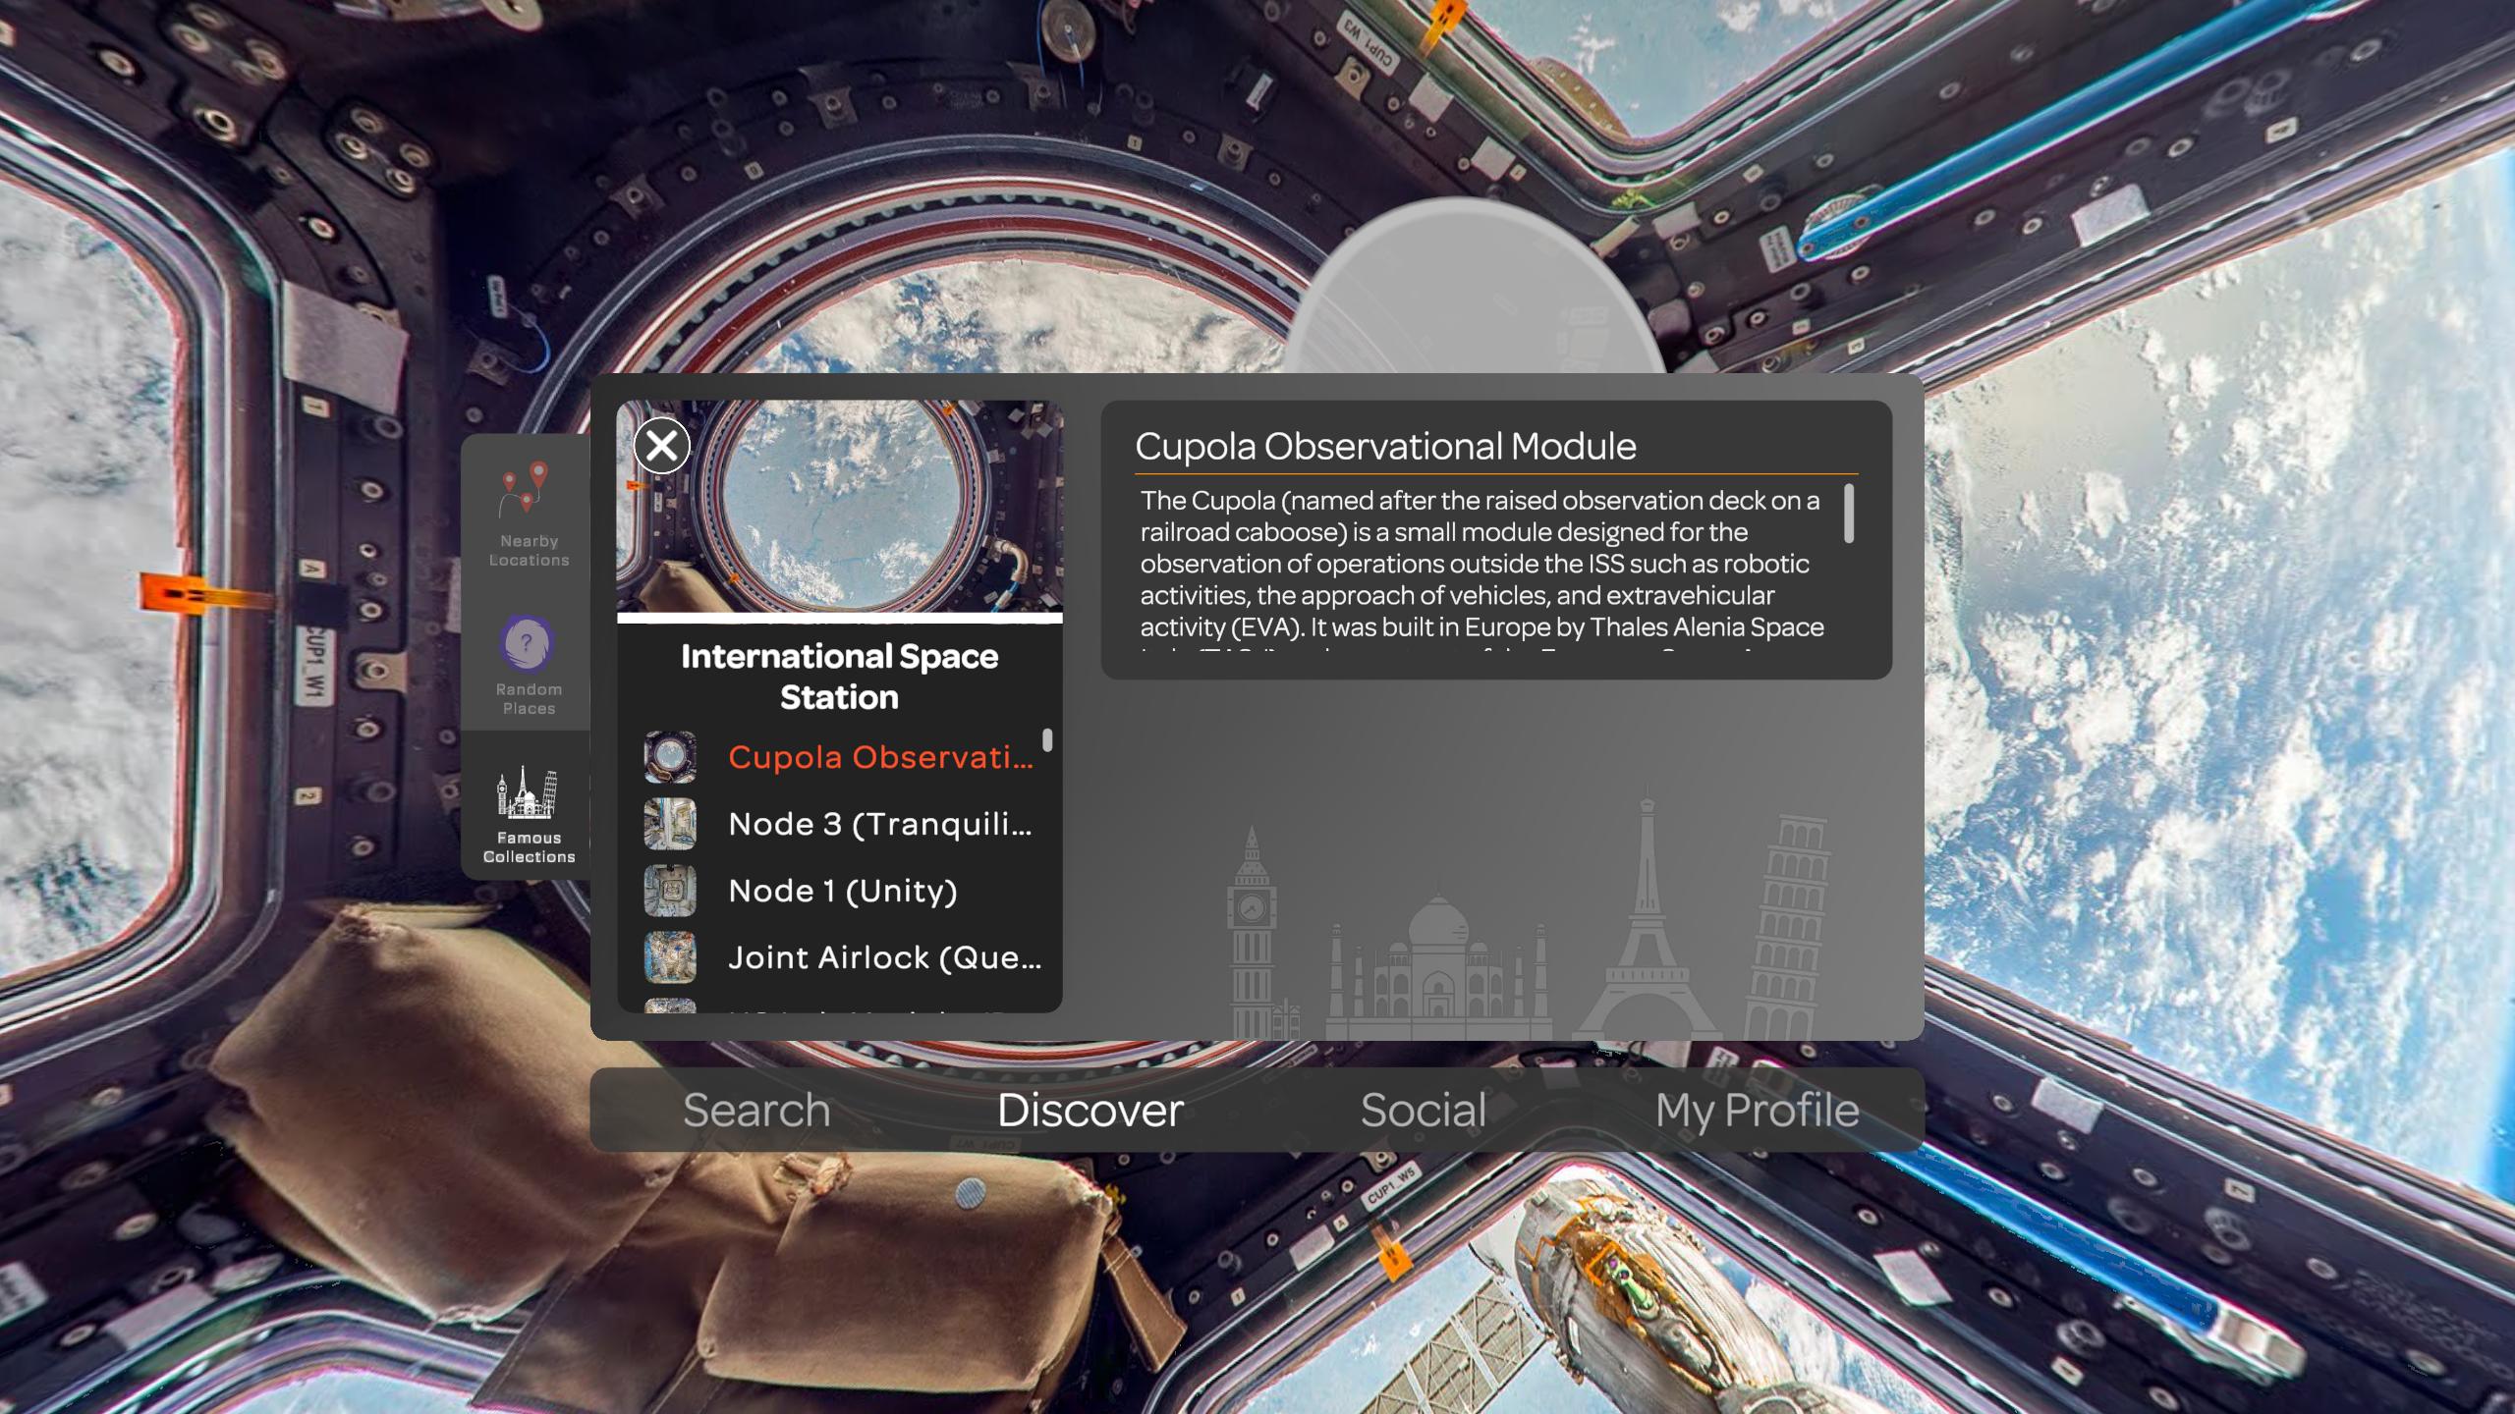The height and width of the screenshot is (1414, 2515).
Task: Open the Social tab
Action: 1423,1111
